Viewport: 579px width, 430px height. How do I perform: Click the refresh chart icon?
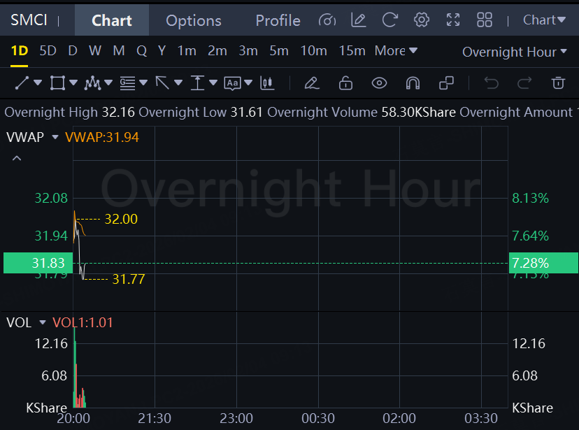[389, 20]
